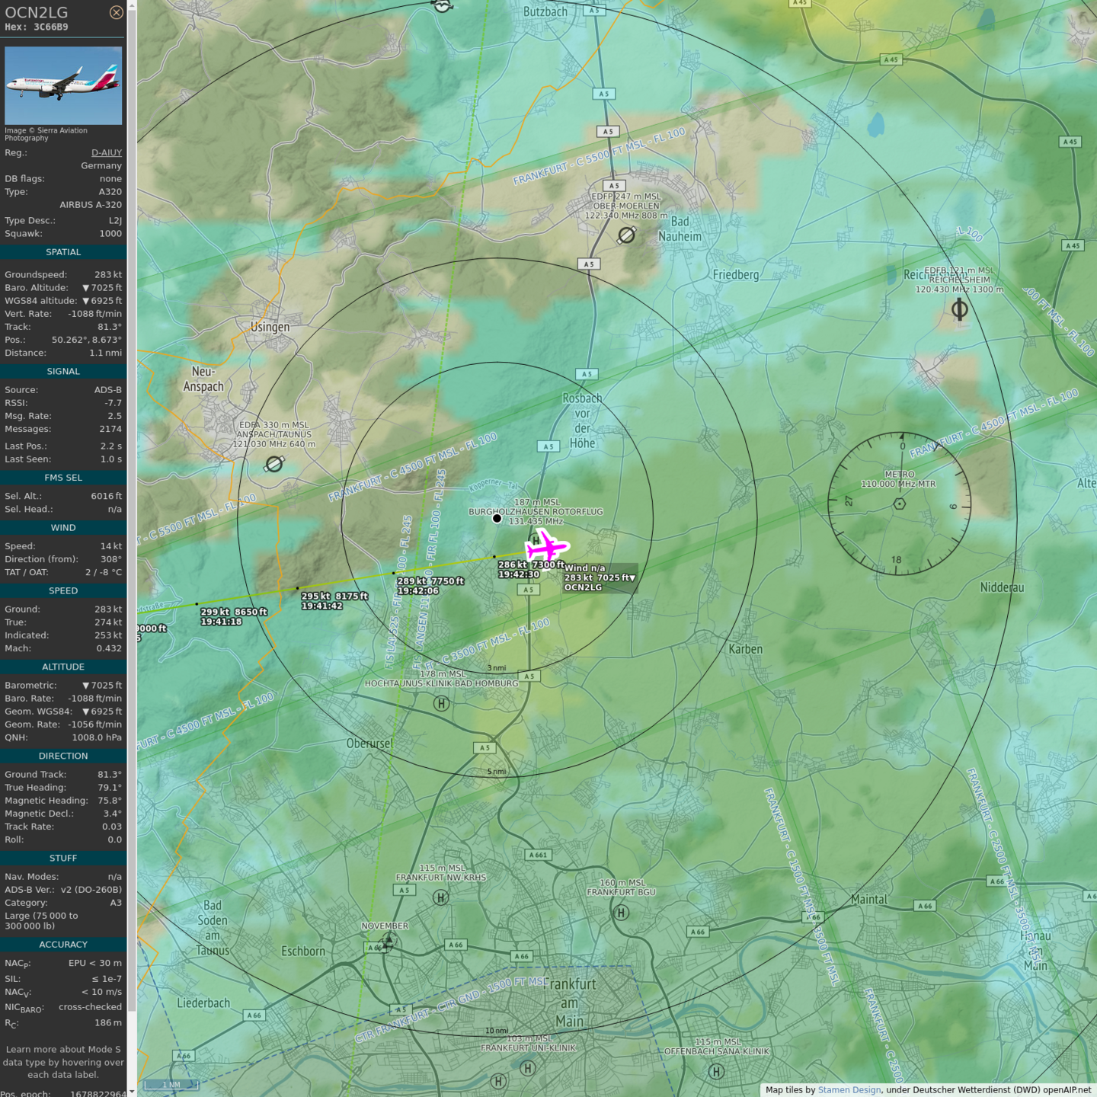
Task: Click the NOVEMBER reporting point triangle
Action: (x=389, y=942)
